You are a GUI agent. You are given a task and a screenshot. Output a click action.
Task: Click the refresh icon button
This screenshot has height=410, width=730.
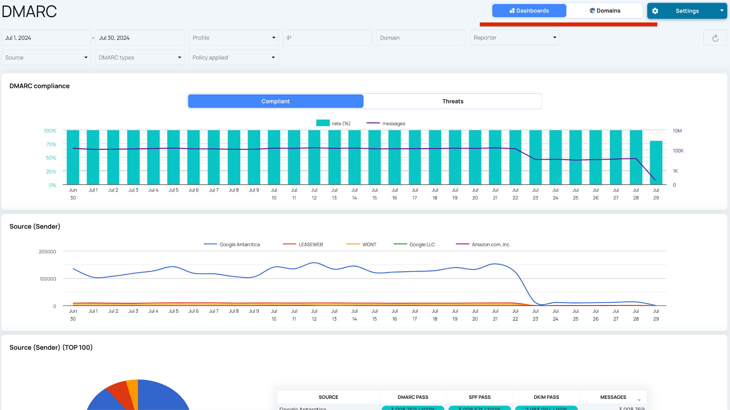tap(715, 38)
